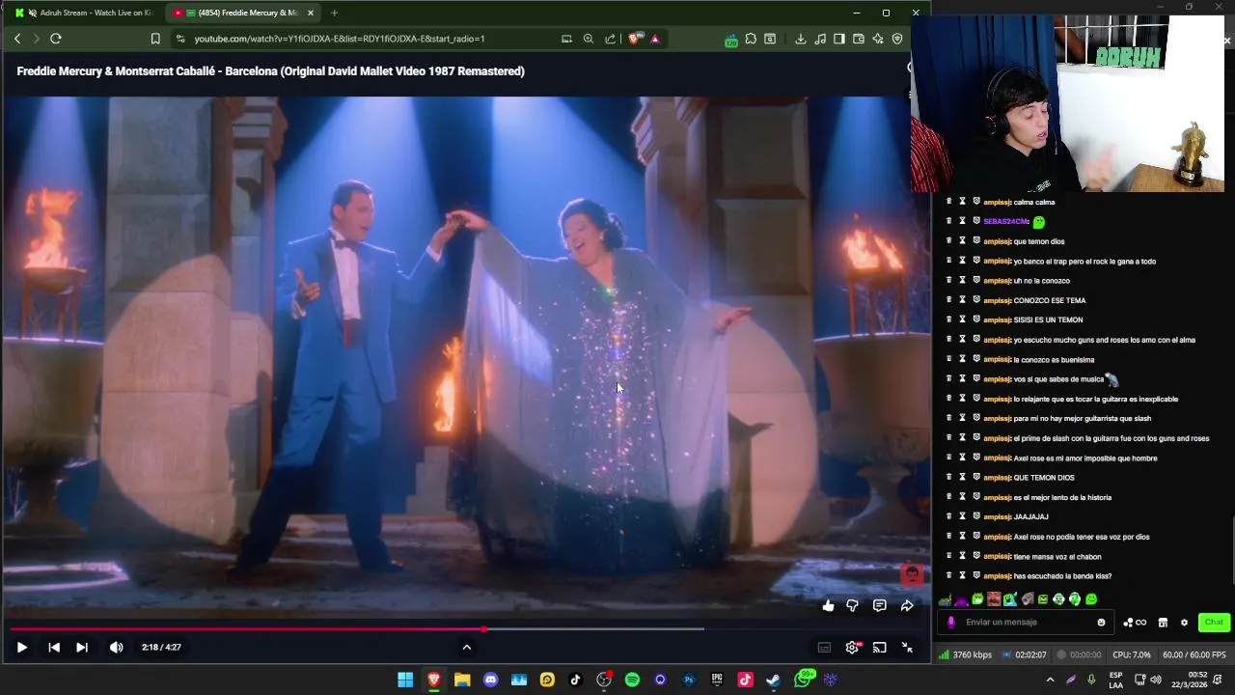Open a new browser tab
This screenshot has height=695, width=1235.
pos(334,13)
